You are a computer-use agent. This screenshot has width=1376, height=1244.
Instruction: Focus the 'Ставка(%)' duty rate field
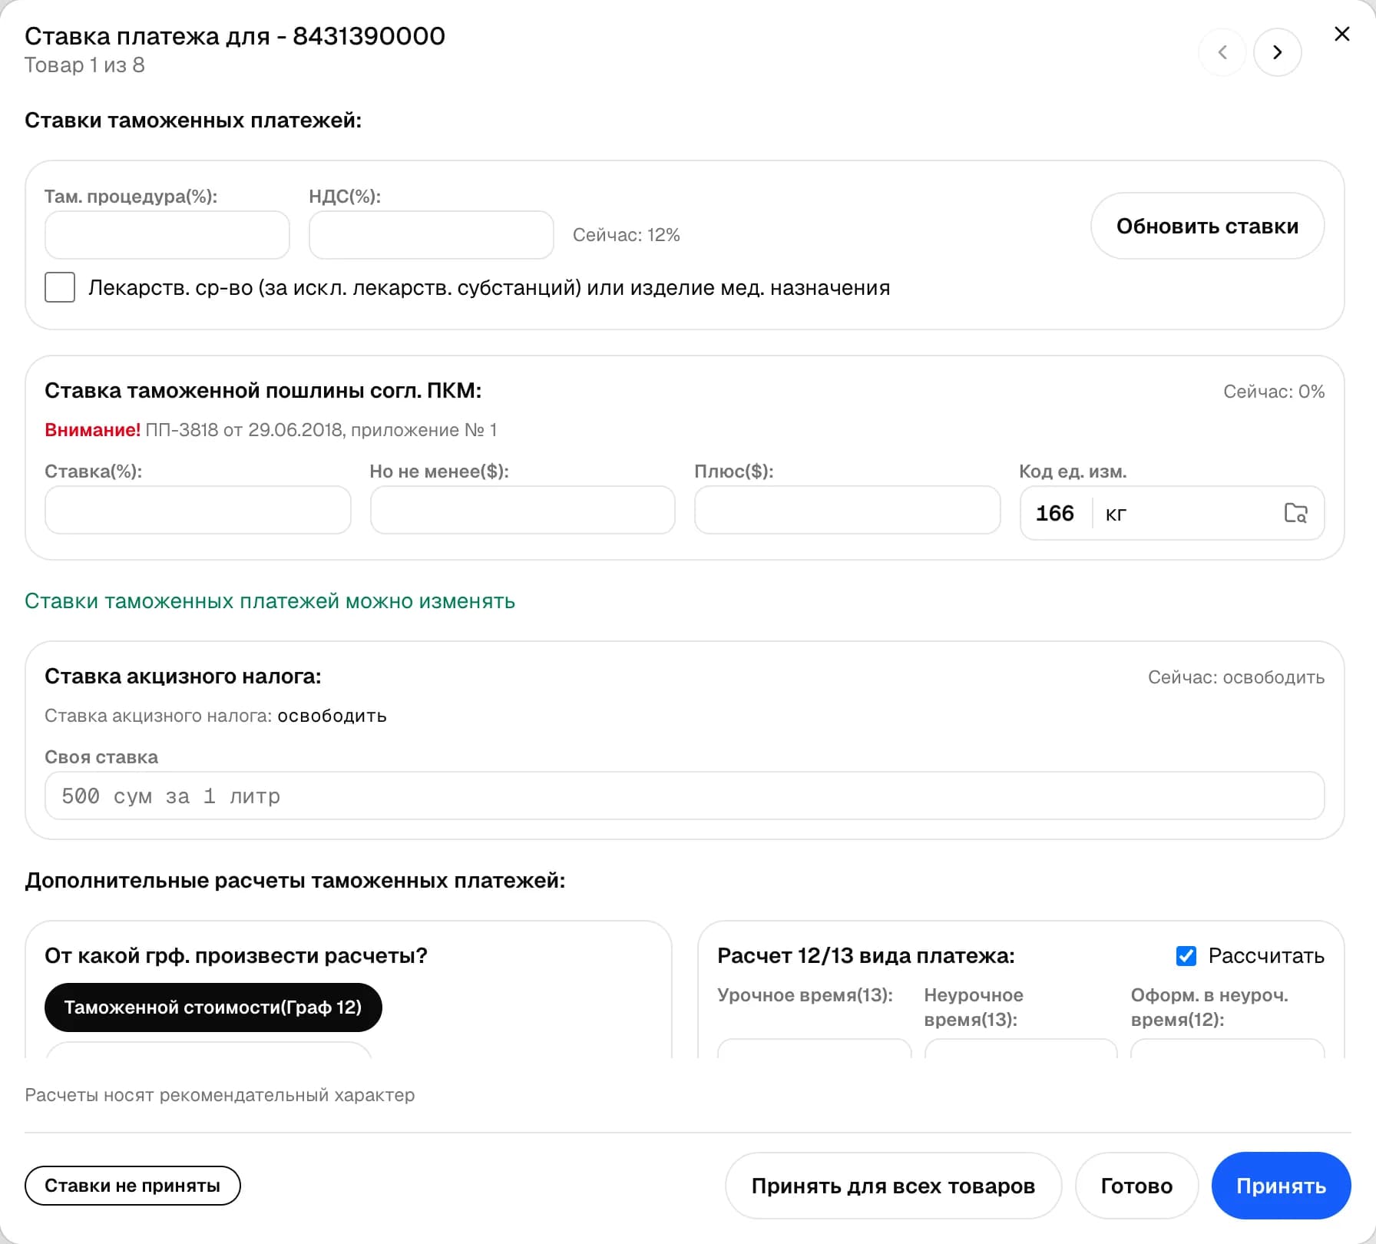pyautogui.click(x=198, y=510)
